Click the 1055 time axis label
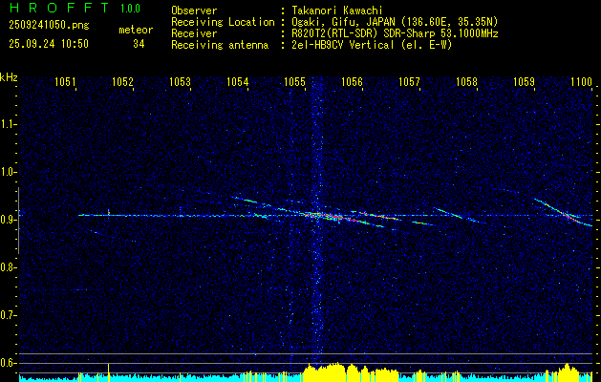This screenshot has width=601, height=382. 294,81
